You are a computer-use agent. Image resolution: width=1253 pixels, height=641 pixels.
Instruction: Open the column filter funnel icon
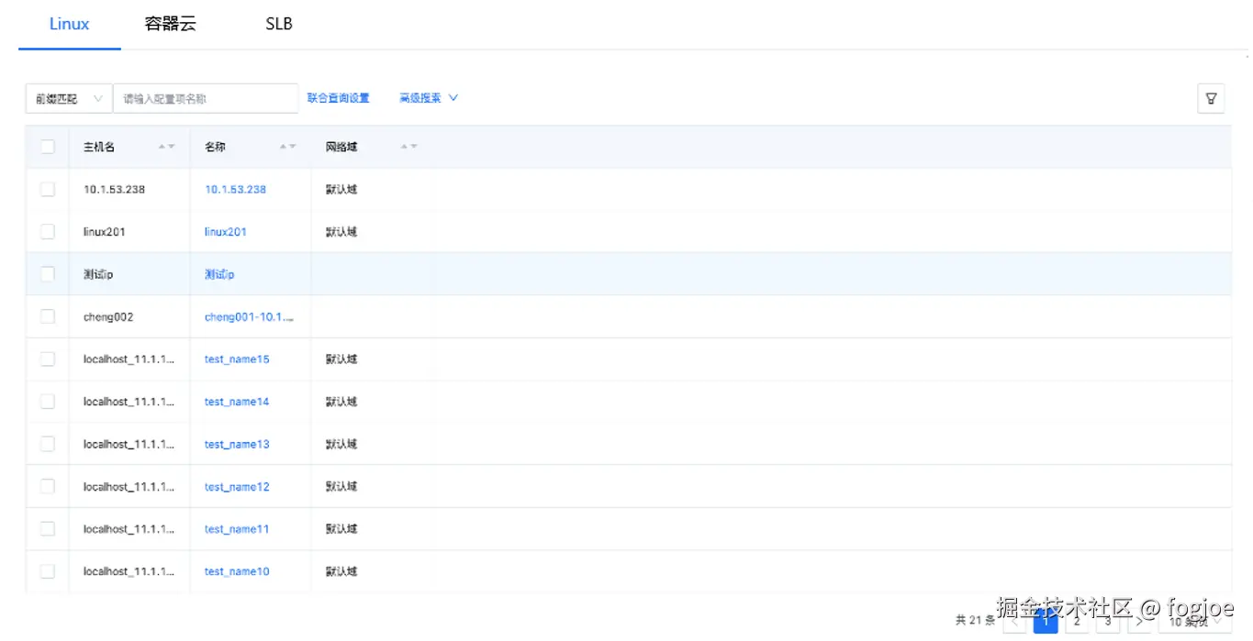coord(1211,98)
